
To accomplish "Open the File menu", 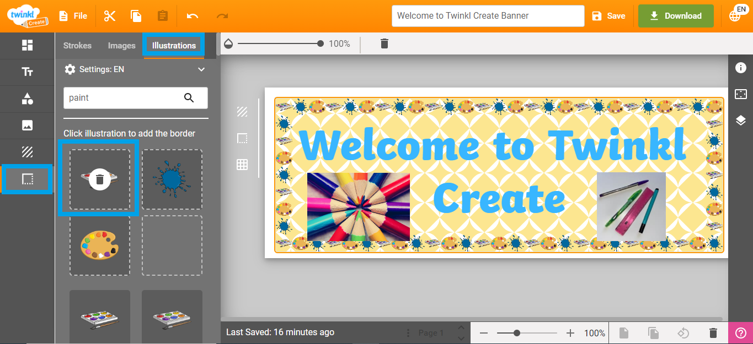I will pyautogui.click(x=73, y=15).
